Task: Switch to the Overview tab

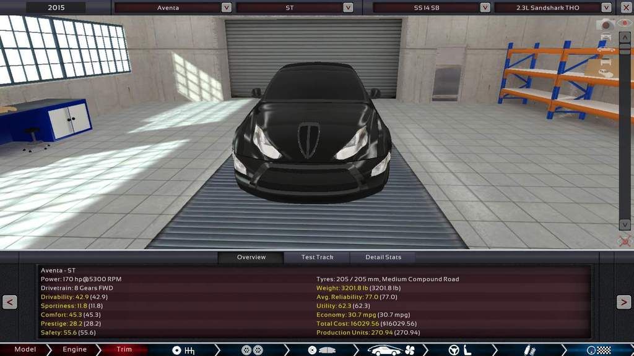Action: click(x=251, y=257)
